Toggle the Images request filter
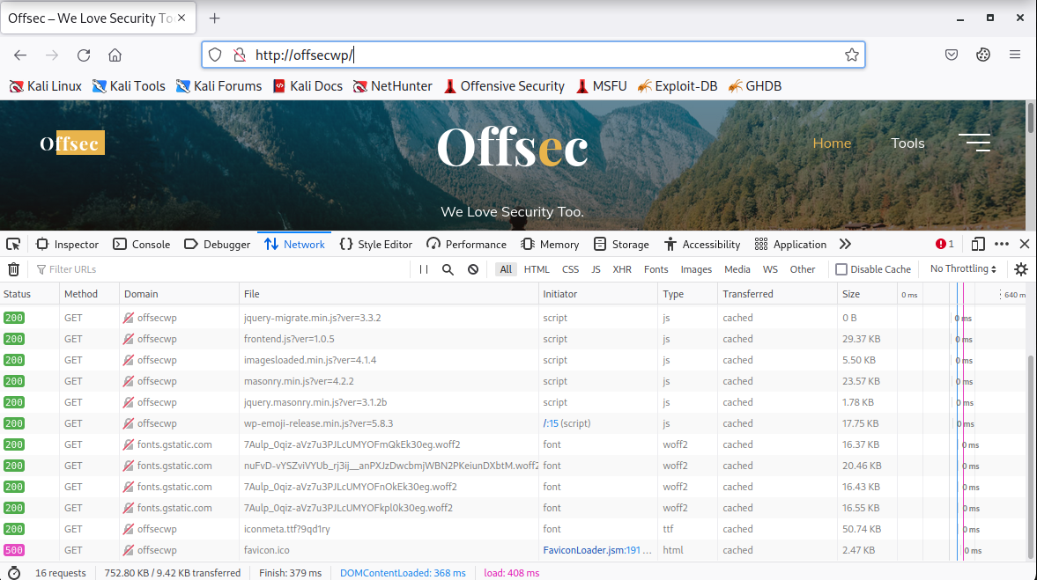 coord(696,269)
